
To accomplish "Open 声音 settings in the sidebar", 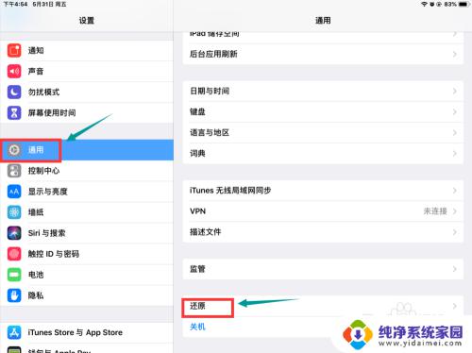I will (x=87, y=71).
